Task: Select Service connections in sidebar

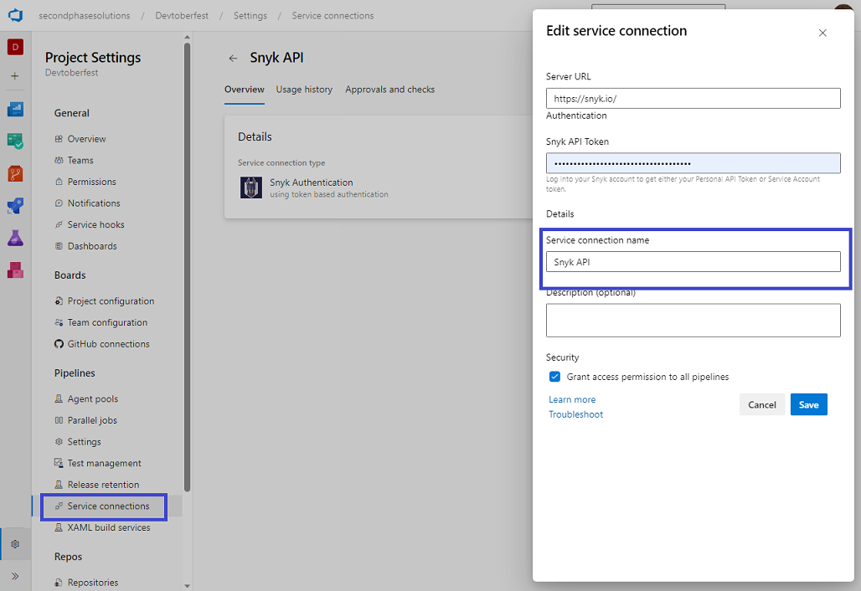Action: [x=107, y=506]
